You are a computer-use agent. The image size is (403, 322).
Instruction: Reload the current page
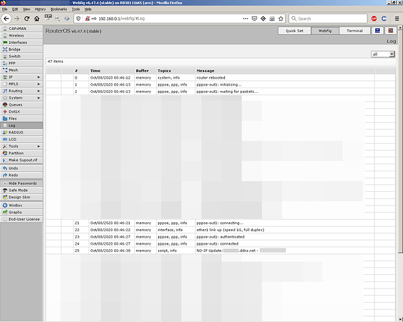click(26, 19)
